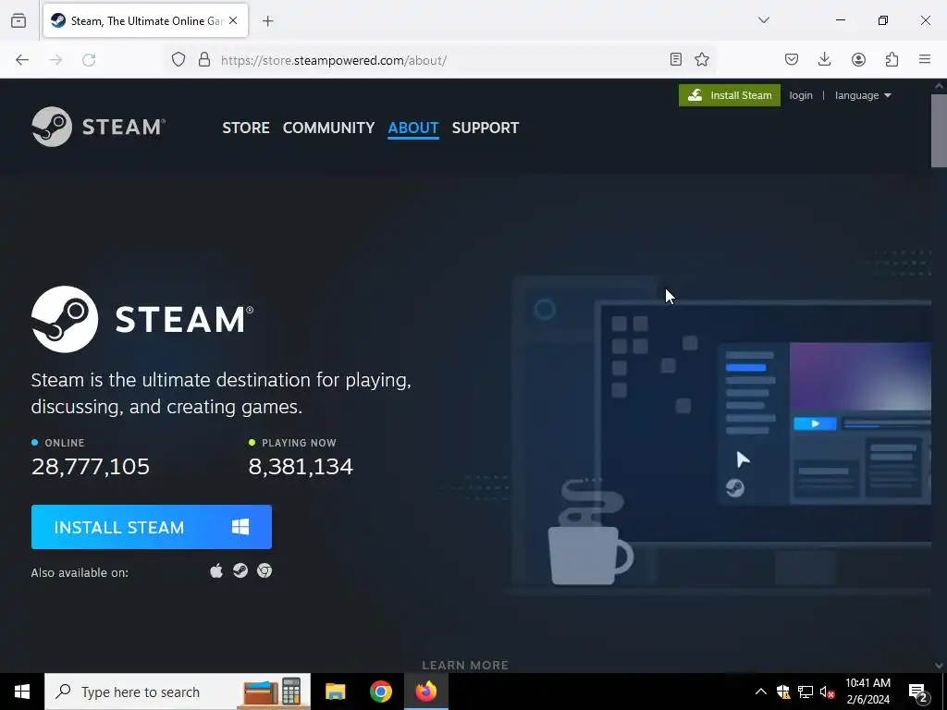Open the Downloads panel
947x710 pixels.
pos(824,59)
